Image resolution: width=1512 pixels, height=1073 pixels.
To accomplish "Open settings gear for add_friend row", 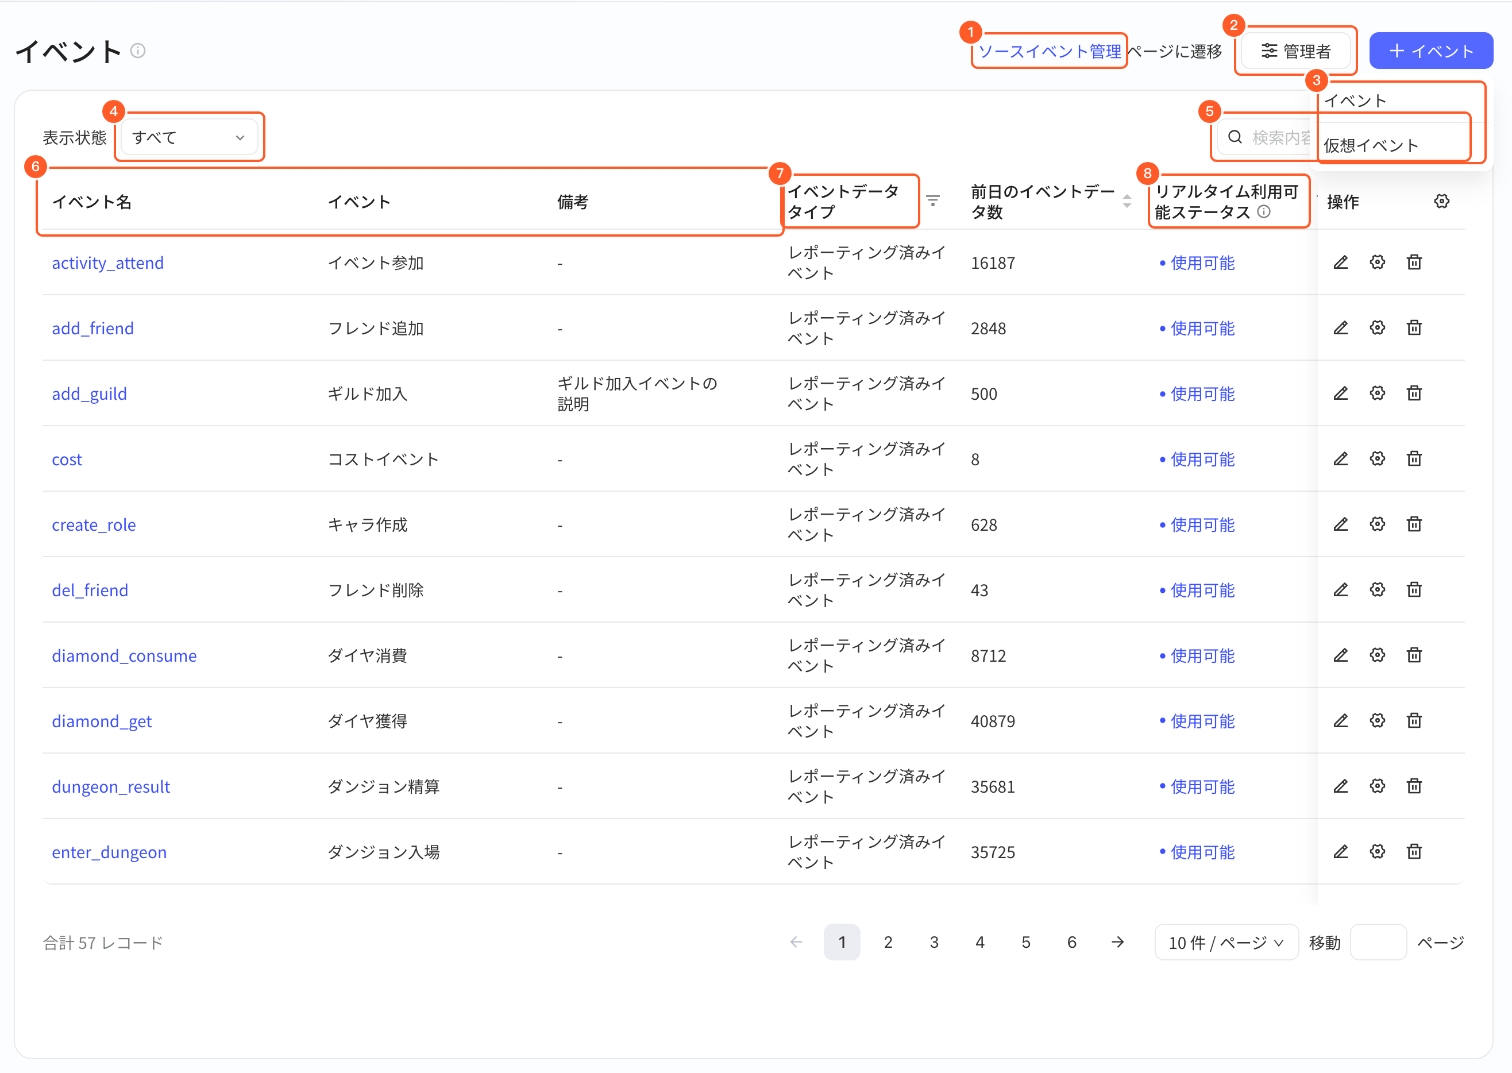I will coord(1377,328).
